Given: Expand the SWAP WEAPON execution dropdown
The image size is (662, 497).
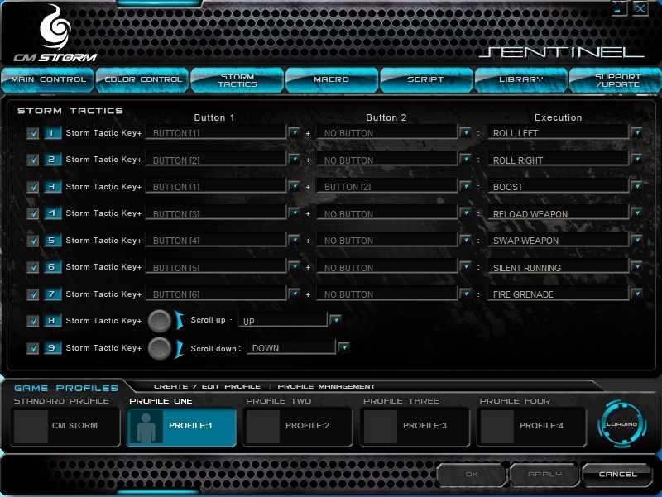Looking at the screenshot, I should click(636, 240).
